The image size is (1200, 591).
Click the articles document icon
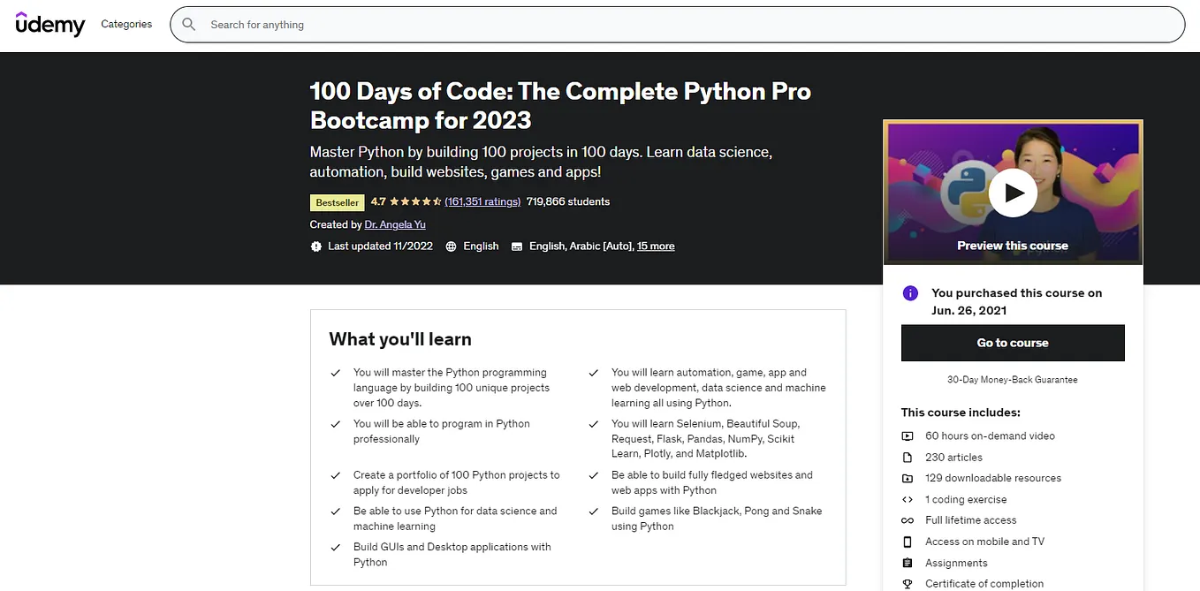(908, 458)
